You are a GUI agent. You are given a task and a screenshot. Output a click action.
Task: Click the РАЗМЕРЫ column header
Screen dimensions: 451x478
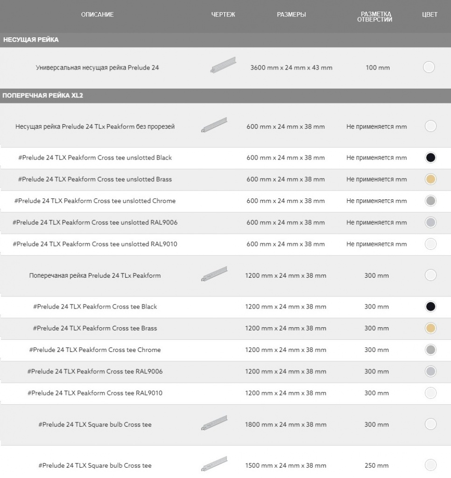291,14
